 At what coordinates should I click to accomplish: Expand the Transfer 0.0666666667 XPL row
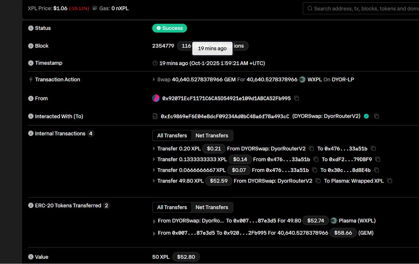(154, 170)
